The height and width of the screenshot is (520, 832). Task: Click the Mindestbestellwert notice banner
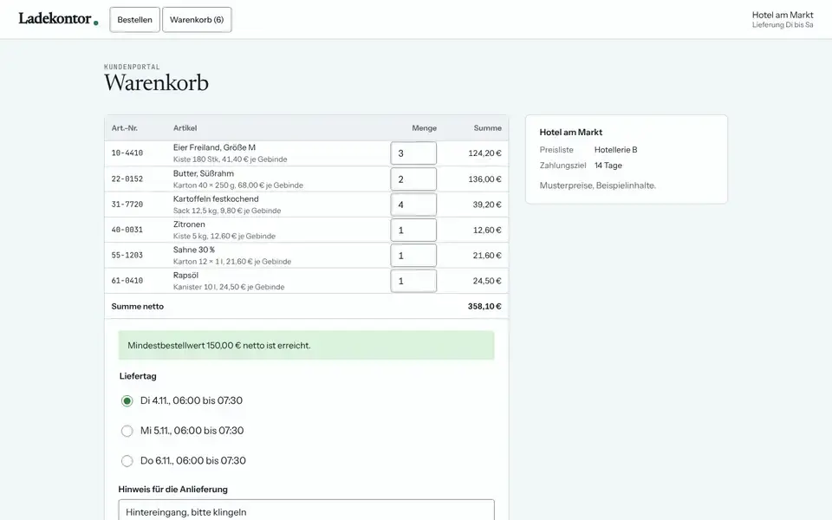pyautogui.click(x=306, y=346)
